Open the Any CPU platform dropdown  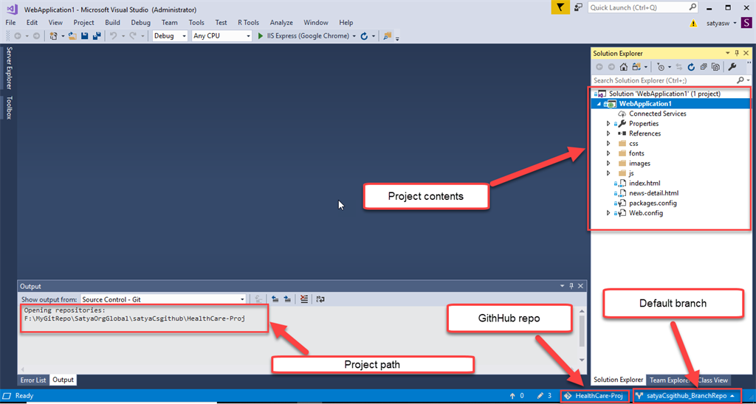tap(221, 36)
